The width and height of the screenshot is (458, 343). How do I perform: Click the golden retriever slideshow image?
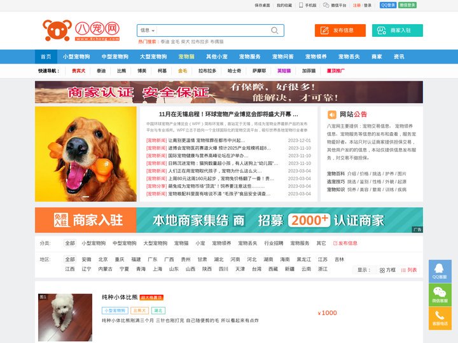86,154
